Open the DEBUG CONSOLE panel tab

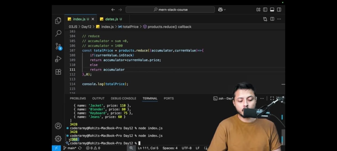(x=124, y=98)
